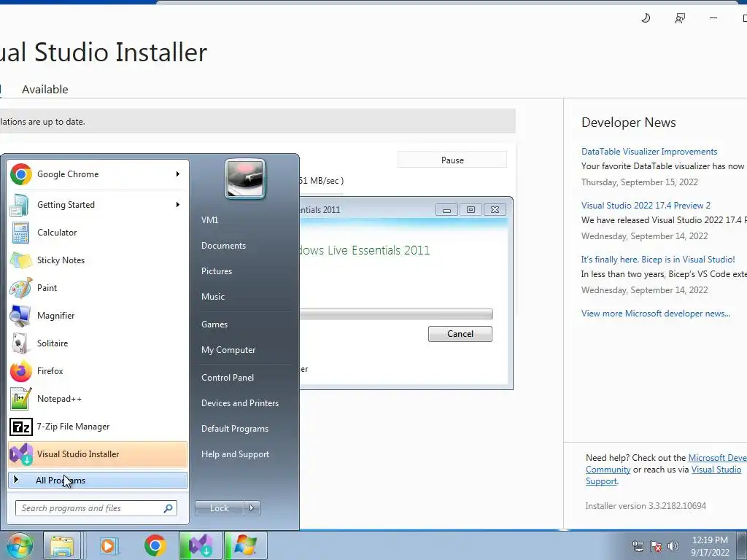Screen dimensions: 747x560
Task: Open Visual Studio Support link
Action: [x=716, y=470]
